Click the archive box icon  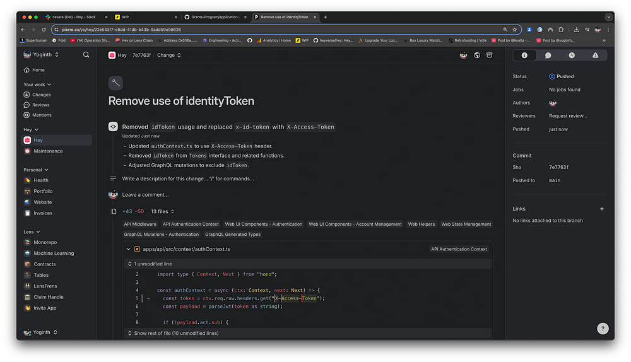(x=491, y=55)
